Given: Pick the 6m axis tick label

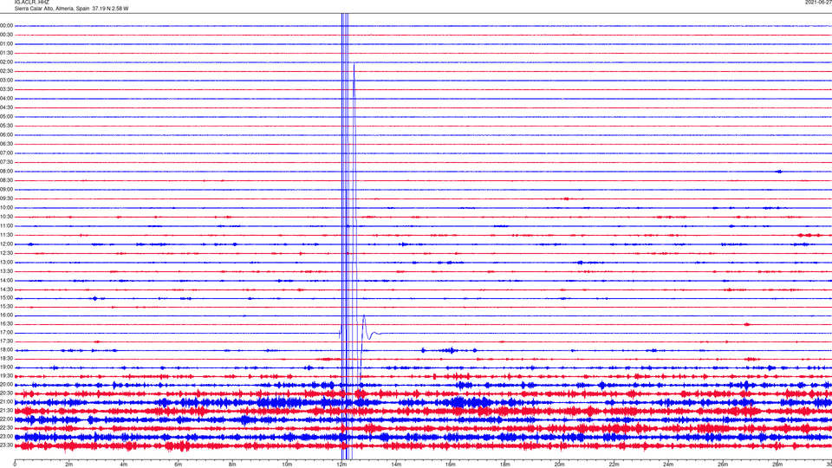Looking at the screenshot, I should tap(179, 465).
